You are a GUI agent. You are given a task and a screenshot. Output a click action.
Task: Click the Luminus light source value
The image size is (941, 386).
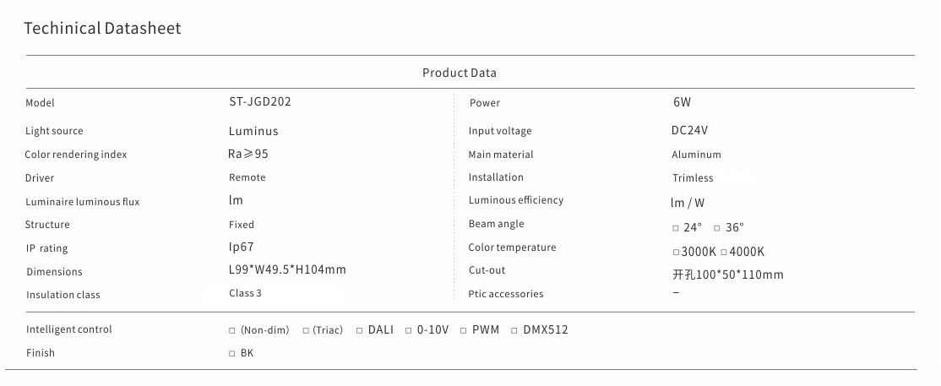coord(253,131)
